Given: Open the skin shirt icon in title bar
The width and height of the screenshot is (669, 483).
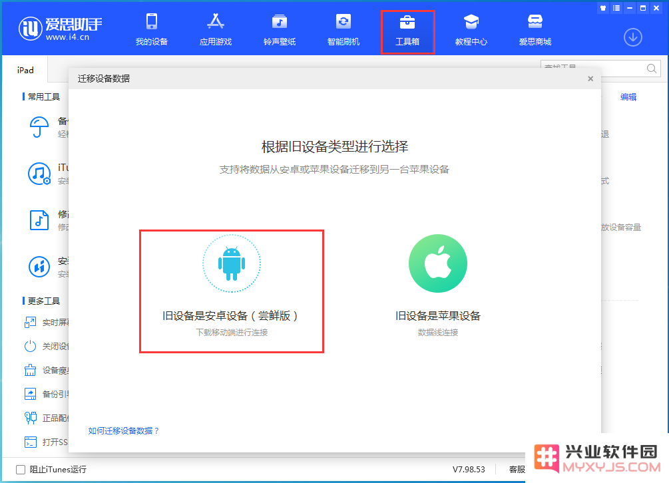Looking at the screenshot, I should click(603, 8).
